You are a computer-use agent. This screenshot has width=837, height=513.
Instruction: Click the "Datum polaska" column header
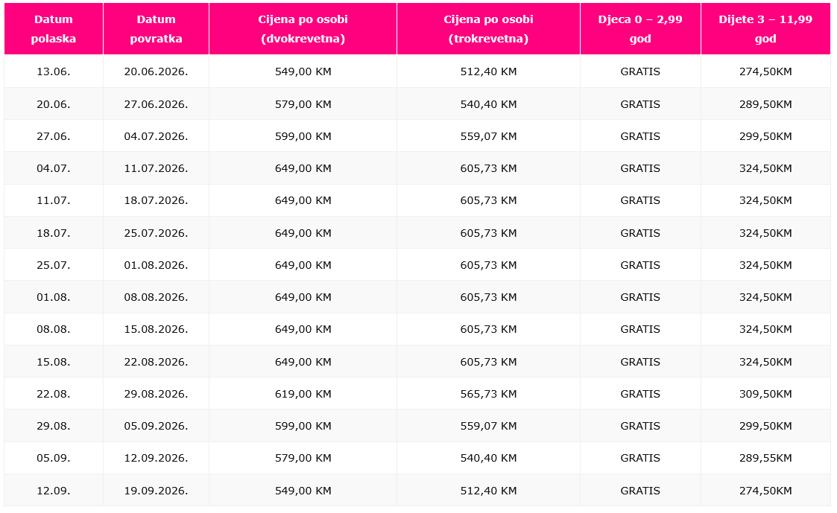(x=54, y=29)
